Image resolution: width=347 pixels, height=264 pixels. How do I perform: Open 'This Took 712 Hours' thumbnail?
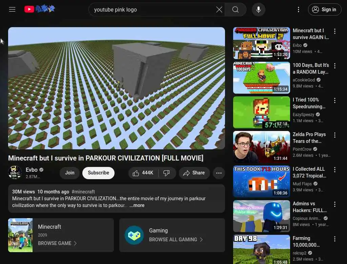coord(261,181)
